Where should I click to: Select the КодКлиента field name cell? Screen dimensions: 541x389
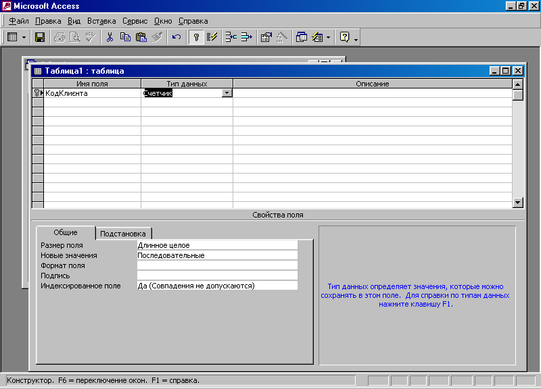coord(92,93)
